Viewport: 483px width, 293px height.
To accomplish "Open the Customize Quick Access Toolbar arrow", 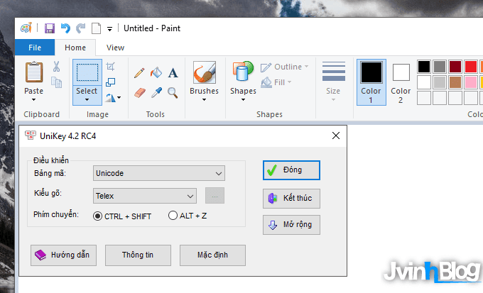I will click(x=109, y=29).
